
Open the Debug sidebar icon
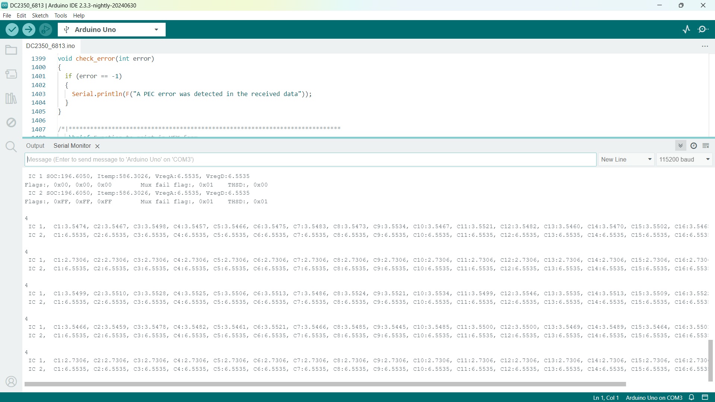11,122
